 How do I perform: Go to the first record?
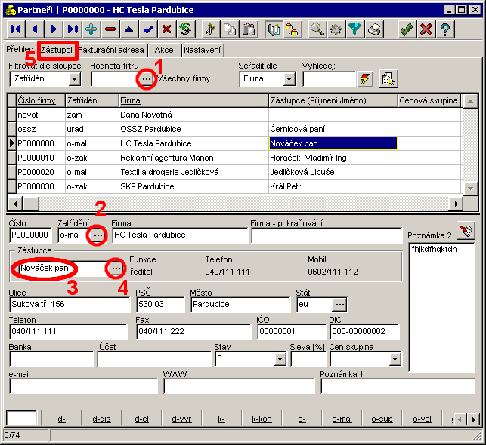coord(16,29)
